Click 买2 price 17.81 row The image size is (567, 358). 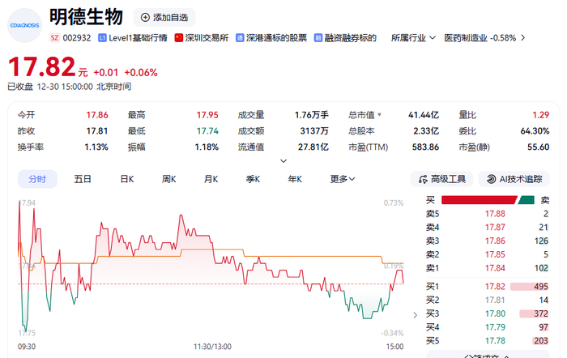pos(487,300)
